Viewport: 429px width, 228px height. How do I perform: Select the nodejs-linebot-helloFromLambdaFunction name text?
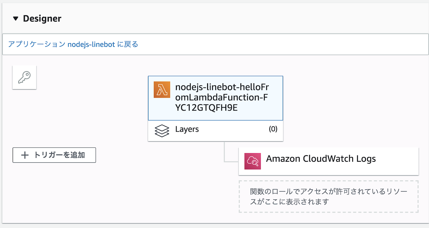[222, 87]
